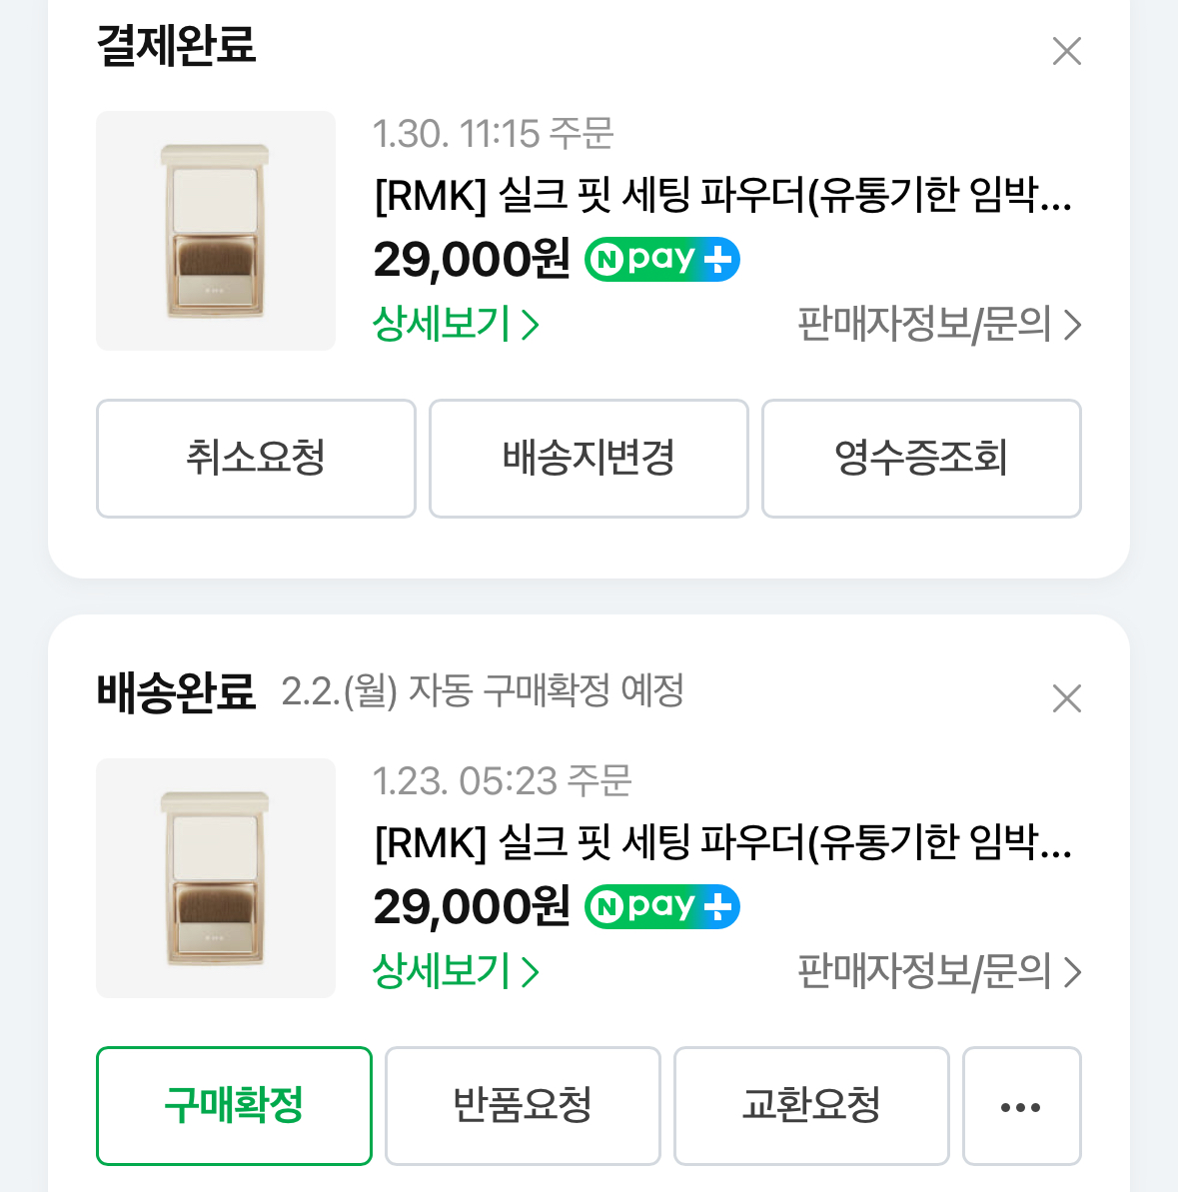Open RMK powder thumbnail in 배송완료 order

tap(216, 878)
